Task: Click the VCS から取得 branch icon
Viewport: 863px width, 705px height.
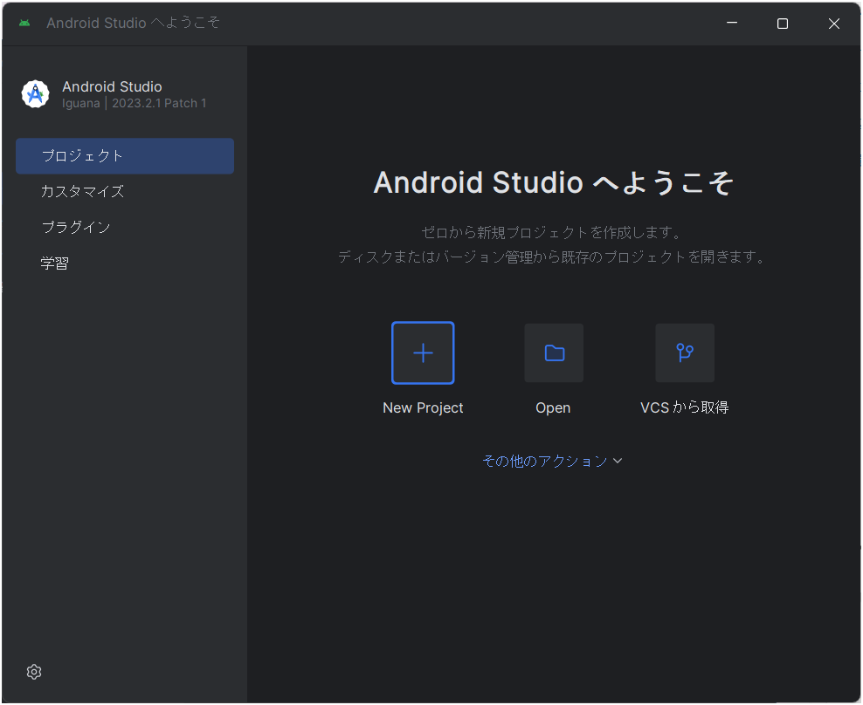Action: coord(684,352)
